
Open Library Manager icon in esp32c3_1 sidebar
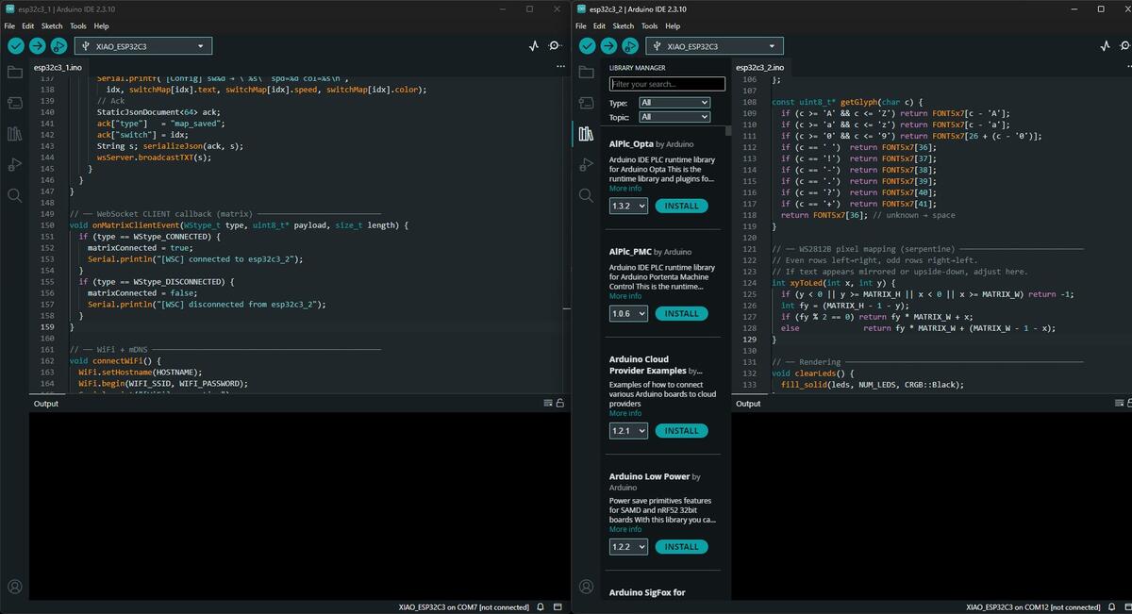(14, 133)
